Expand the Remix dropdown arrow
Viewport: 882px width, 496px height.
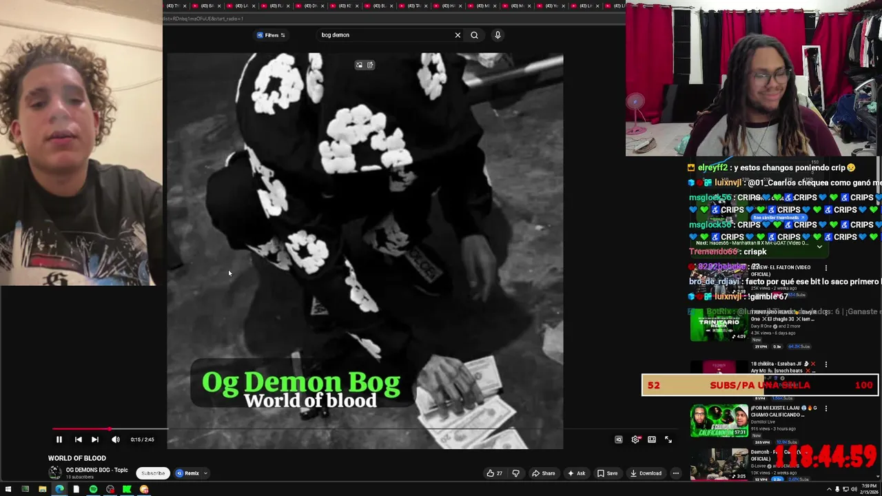point(205,473)
